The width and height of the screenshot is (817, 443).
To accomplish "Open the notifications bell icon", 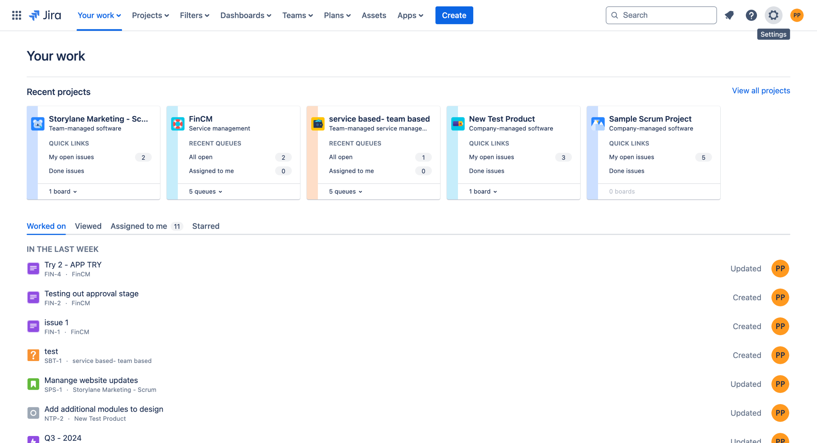I will pyautogui.click(x=729, y=15).
